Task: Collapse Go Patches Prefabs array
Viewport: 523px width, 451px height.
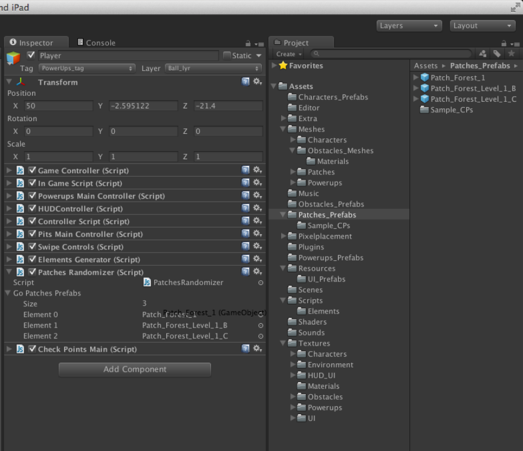Action: point(8,293)
